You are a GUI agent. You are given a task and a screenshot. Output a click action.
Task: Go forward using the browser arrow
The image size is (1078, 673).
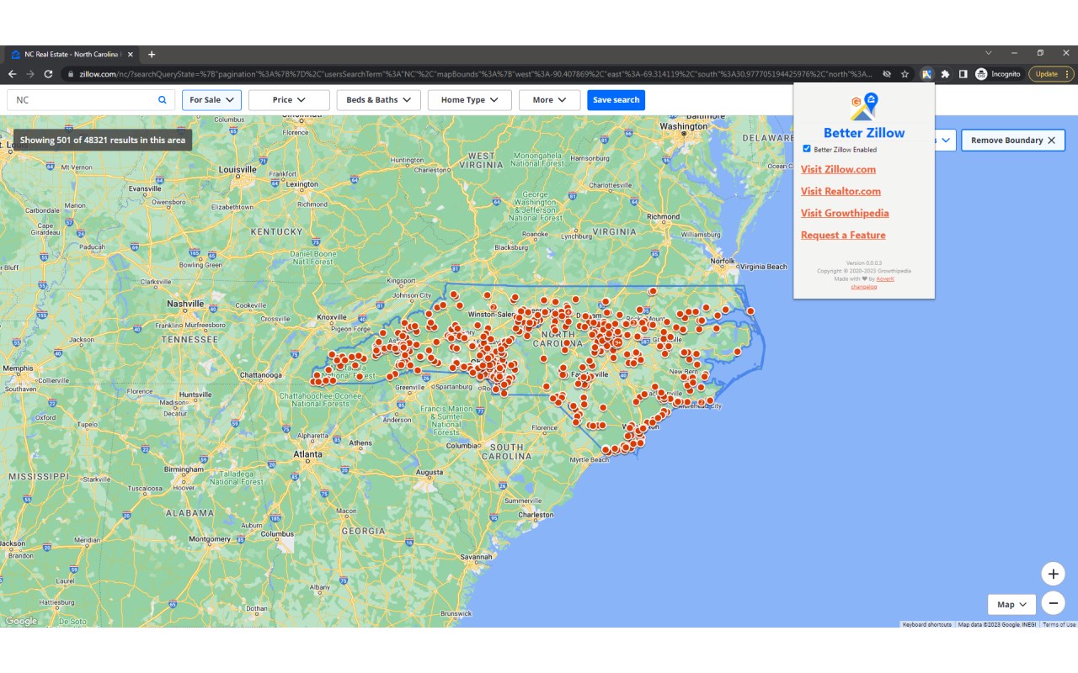30,74
